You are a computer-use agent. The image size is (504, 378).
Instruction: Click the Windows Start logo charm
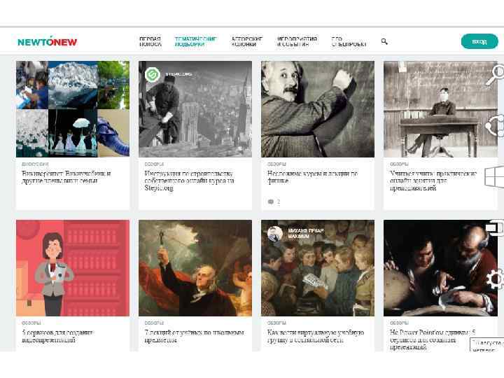[494, 176]
